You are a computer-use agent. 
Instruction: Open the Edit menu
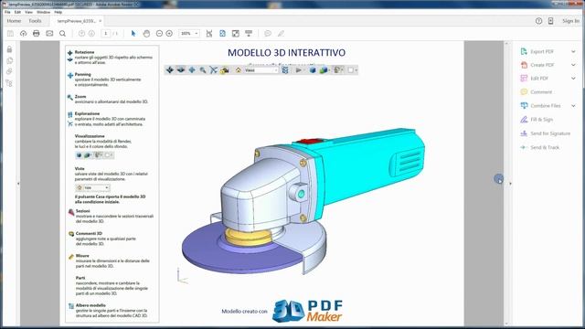(x=17, y=12)
